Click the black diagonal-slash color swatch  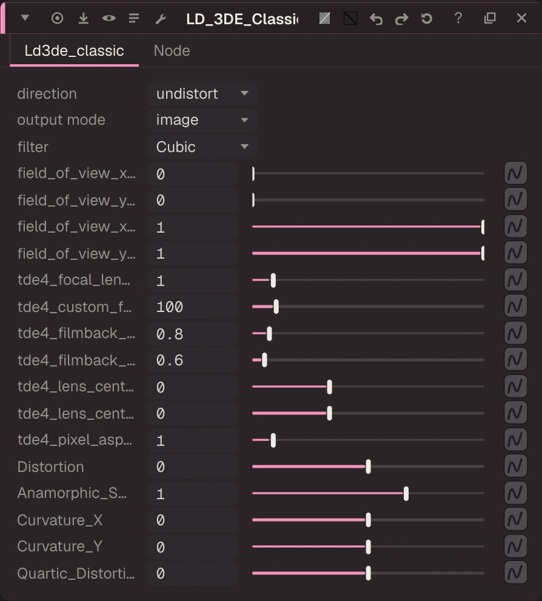click(350, 18)
